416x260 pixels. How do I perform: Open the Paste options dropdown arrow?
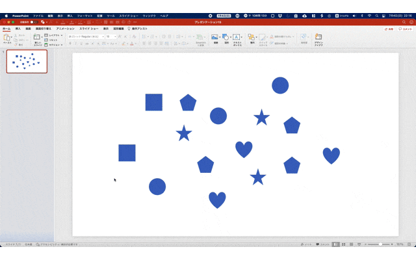12,37
